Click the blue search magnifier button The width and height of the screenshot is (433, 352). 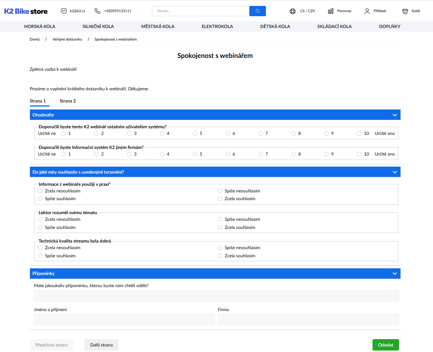coord(257,11)
